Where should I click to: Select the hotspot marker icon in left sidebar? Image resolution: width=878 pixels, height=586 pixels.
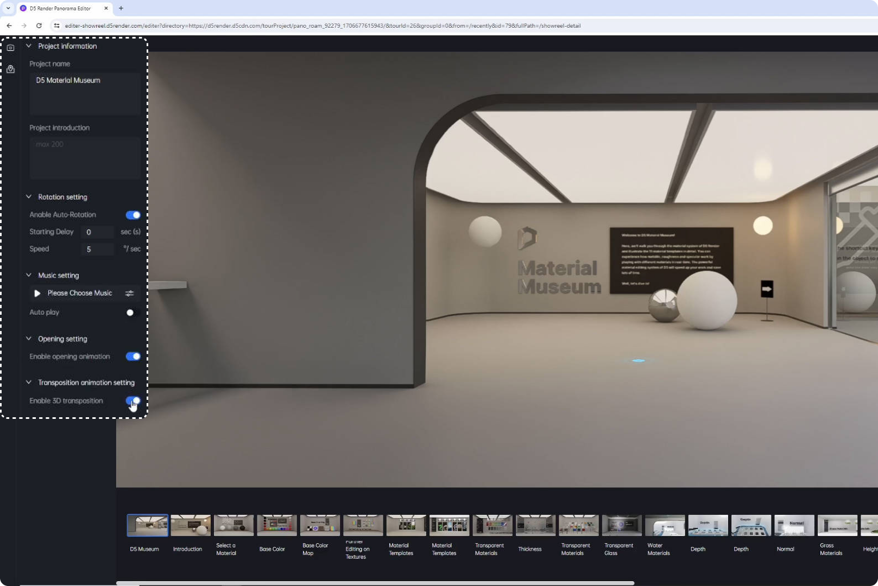coord(10,69)
